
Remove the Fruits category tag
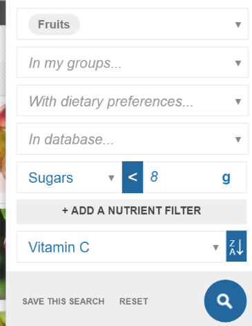coord(54,24)
